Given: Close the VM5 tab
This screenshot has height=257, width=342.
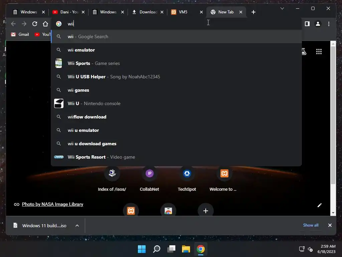Looking at the screenshot, I should (x=201, y=12).
